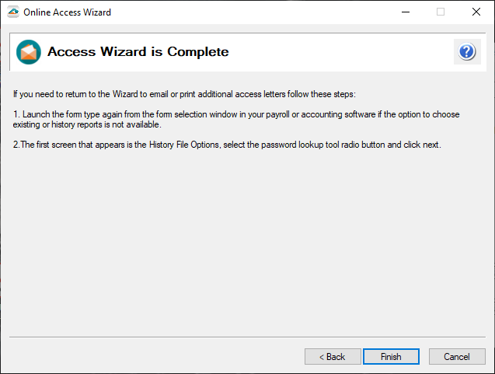Close the wizard window with X
495x374 pixels.
coord(476,12)
